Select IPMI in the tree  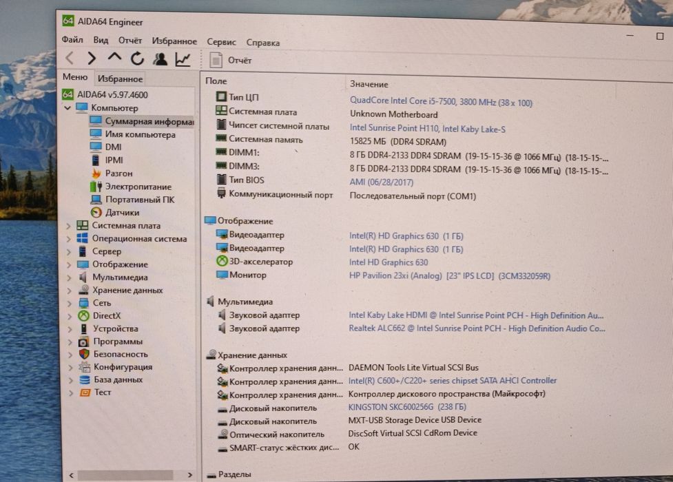tap(114, 160)
